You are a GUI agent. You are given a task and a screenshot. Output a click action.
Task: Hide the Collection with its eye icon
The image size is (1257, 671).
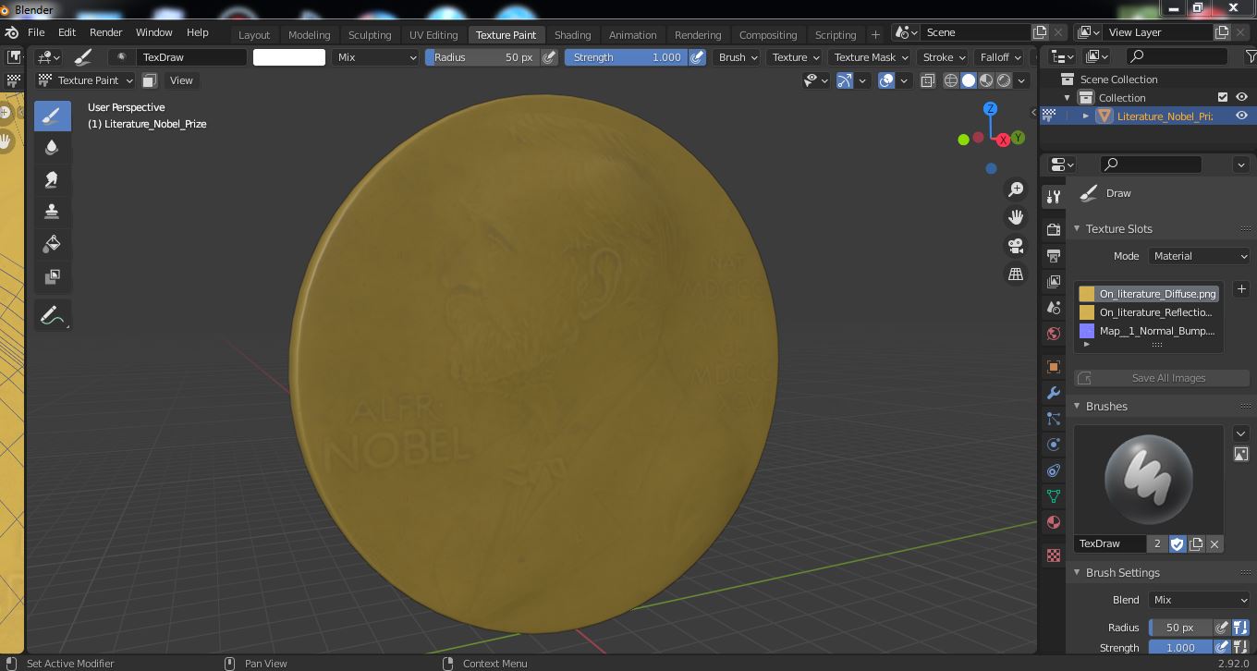click(1242, 97)
